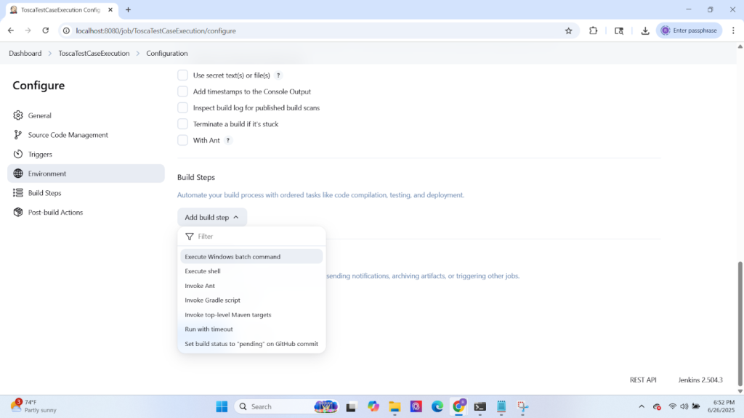
Task: Open Build Steps via its list icon
Action: (x=17, y=192)
